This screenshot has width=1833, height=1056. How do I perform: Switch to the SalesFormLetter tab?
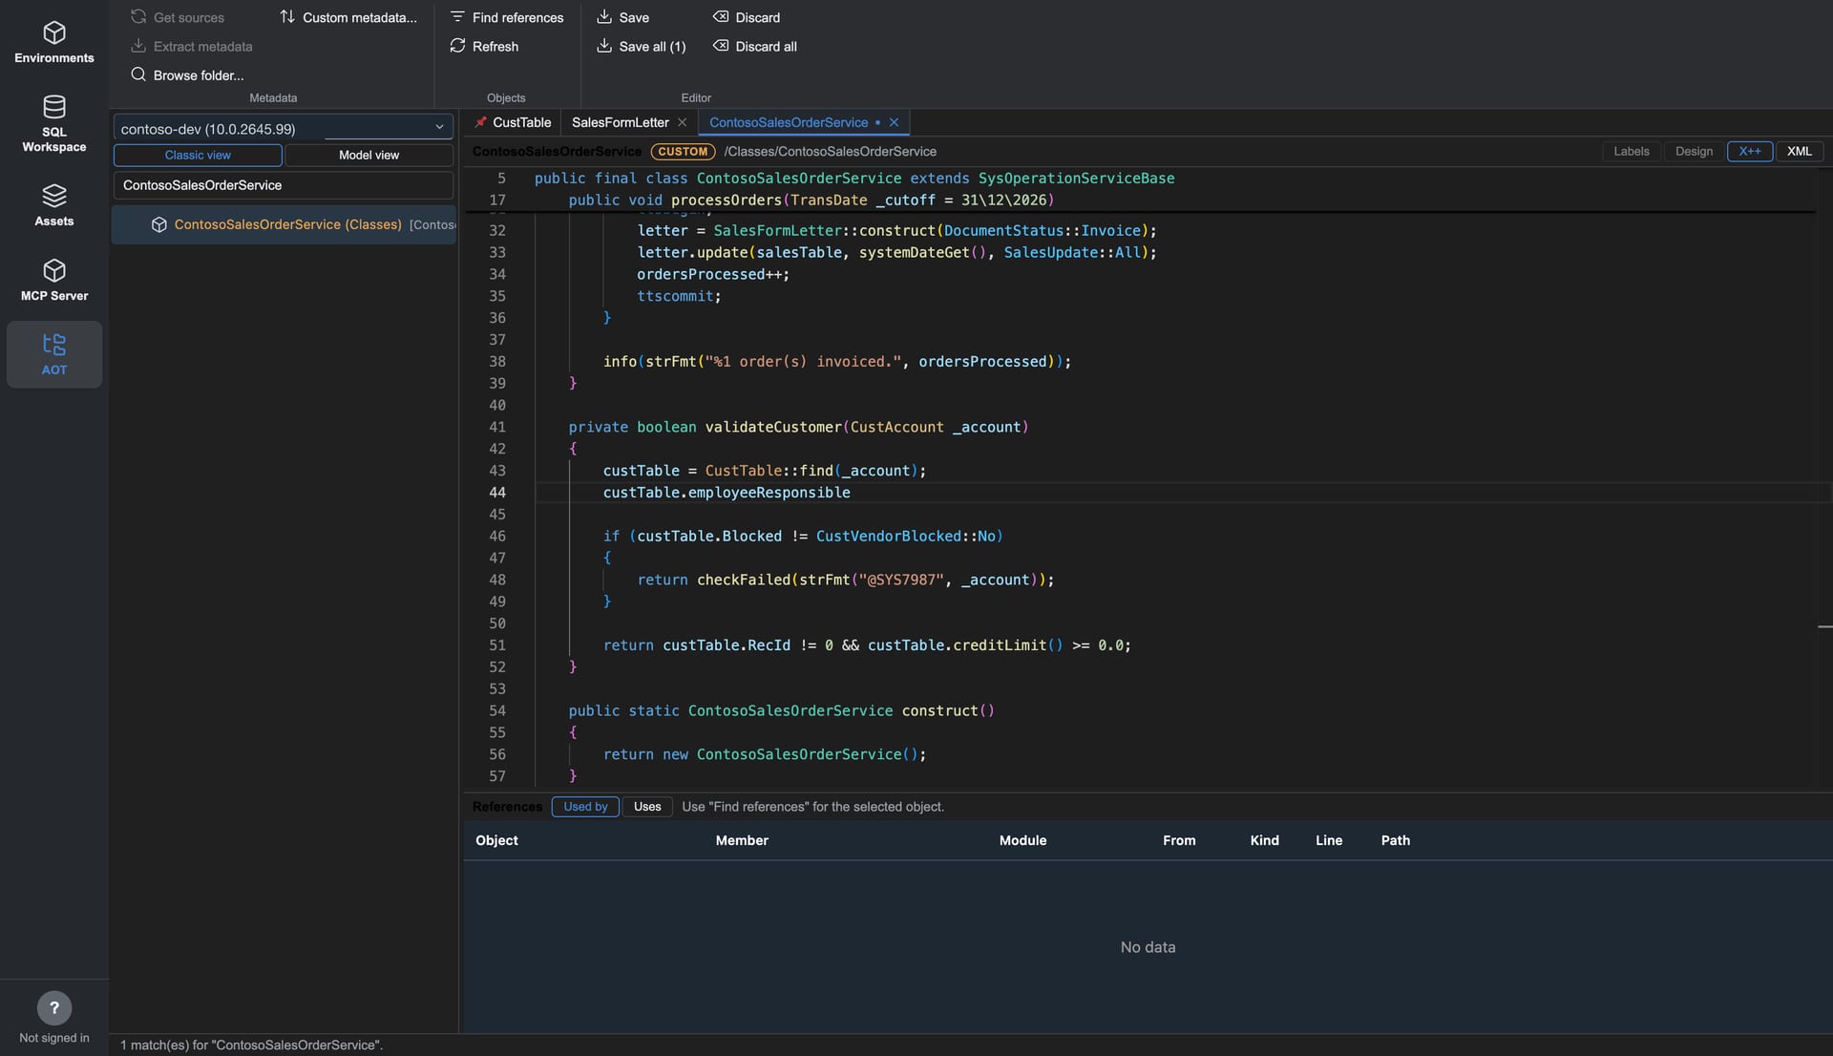point(620,122)
